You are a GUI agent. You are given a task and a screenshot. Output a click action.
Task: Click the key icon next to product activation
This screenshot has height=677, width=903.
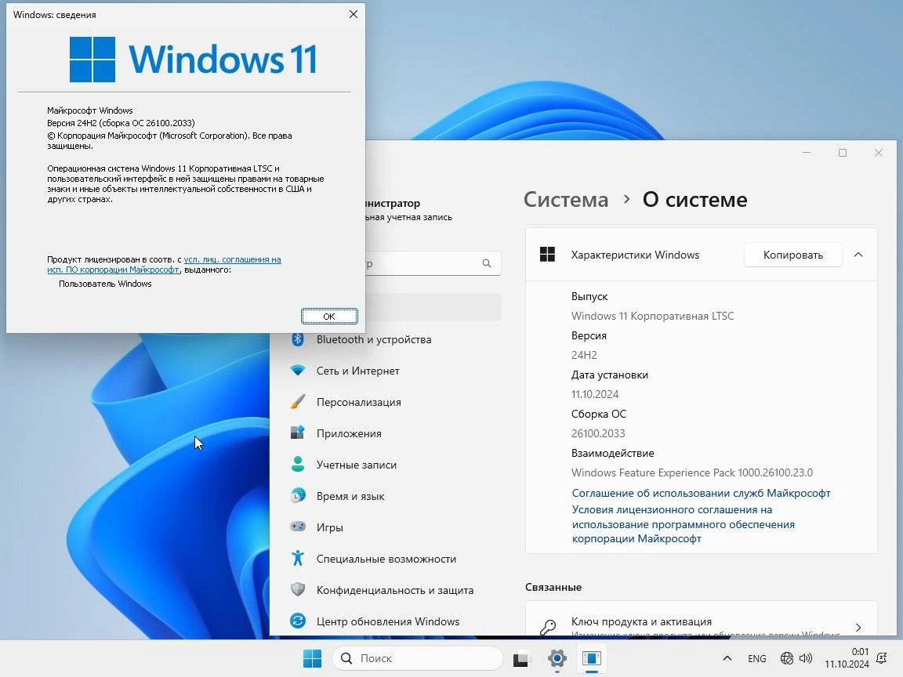click(x=548, y=627)
